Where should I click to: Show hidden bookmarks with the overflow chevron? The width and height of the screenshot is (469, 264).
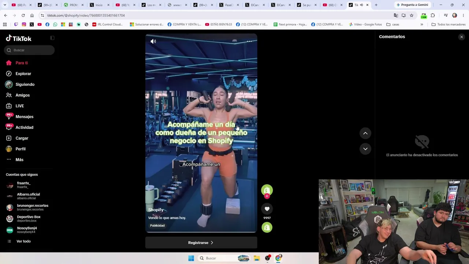(422, 25)
